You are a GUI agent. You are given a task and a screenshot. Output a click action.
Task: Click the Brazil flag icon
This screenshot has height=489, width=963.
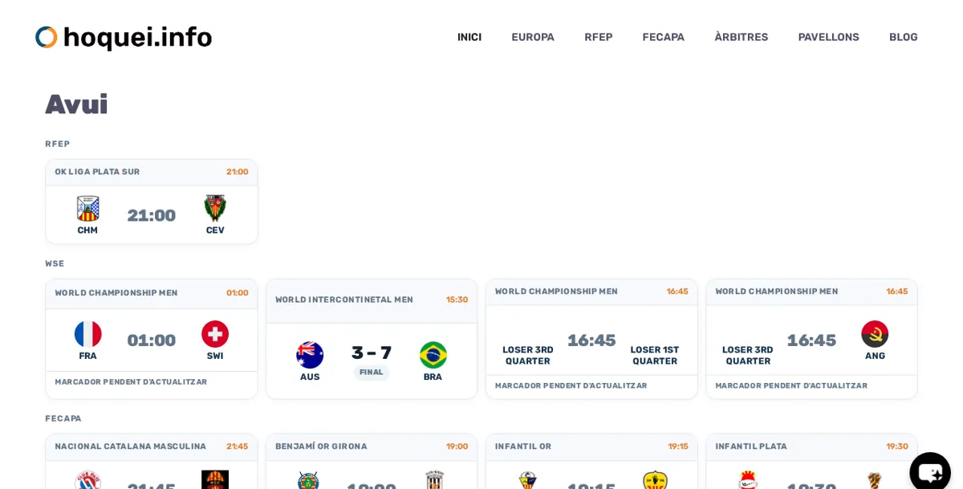pos(433,355)
